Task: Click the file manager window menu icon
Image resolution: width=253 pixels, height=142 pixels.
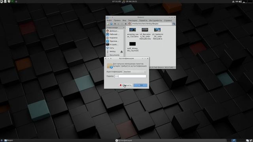Action: 108,17
